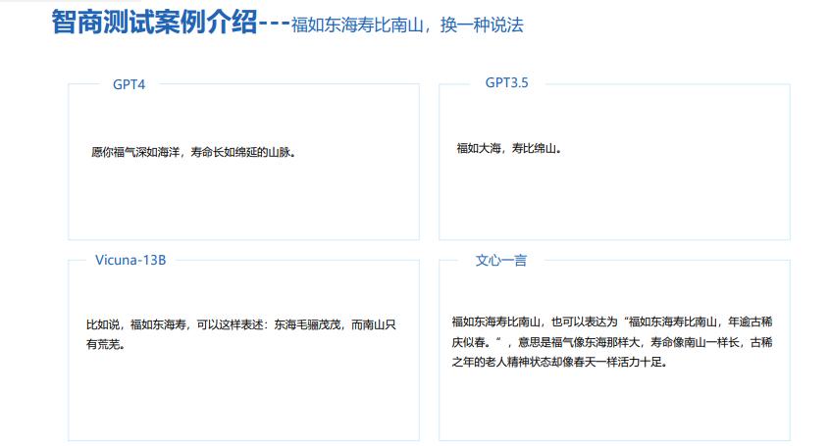Click 文心一言 line starting 庆似春
Image resolution: width=830 pixels, height=446 pixels.
click(x=612, y=342)
